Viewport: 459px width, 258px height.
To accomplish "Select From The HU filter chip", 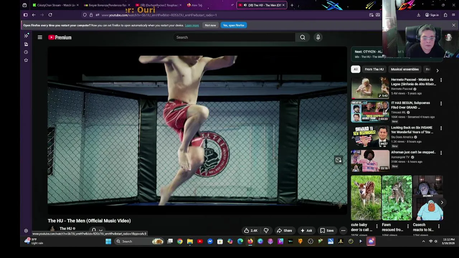I will coord(374,70).
